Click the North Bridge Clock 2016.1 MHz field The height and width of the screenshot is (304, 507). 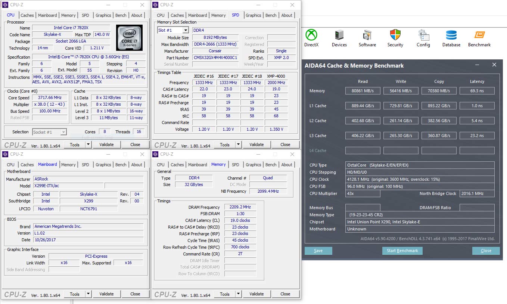[477, 193]
